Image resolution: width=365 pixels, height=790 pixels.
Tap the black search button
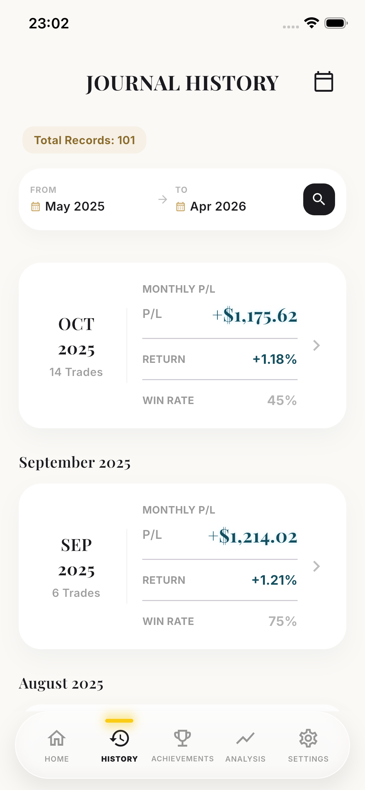tap(319, 199)
